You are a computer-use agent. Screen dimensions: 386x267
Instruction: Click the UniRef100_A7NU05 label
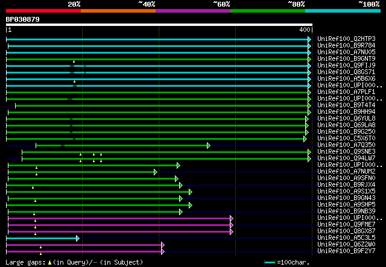coord(346,52)
